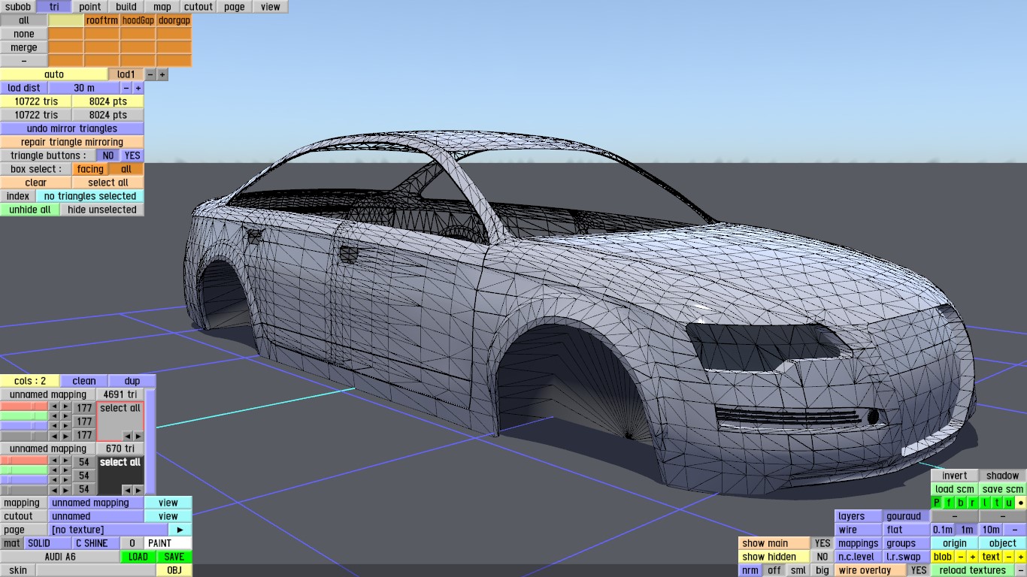Go to next LOD with lod1 plus
The width and height of the screenshot is (1027, 577).
[x=162, y=74]
